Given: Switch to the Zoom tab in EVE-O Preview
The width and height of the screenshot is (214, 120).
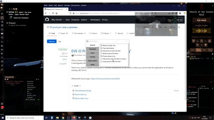Looking at the screenshot, I should (x=92, y=53).
